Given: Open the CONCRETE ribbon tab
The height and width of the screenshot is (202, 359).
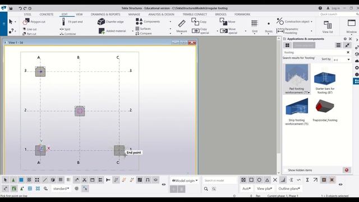Looking at the screenshot, I should click(47, 15).
